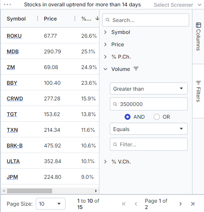Click the descending sort arrow in % column
The image size is (204, 212).
click(97, 18)
